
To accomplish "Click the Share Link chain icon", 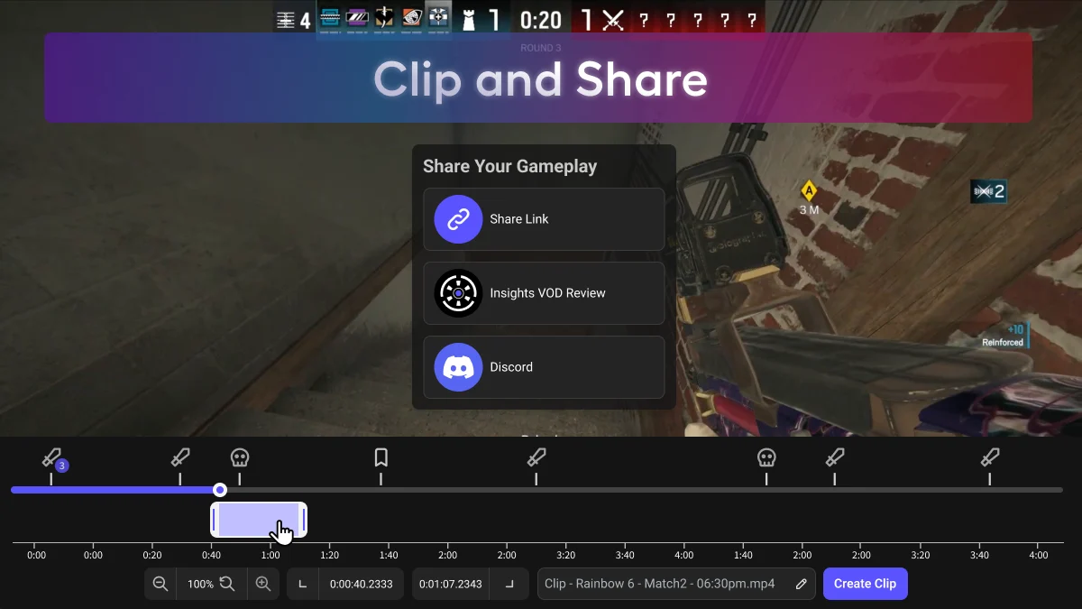I will (458, 219).
